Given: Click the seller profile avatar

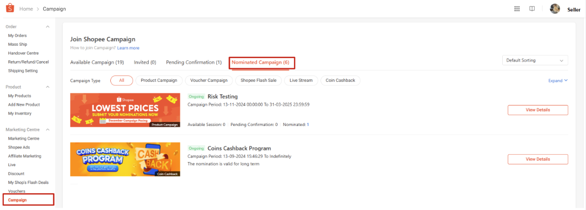Looking at the screenshot, I should (555, 9).
